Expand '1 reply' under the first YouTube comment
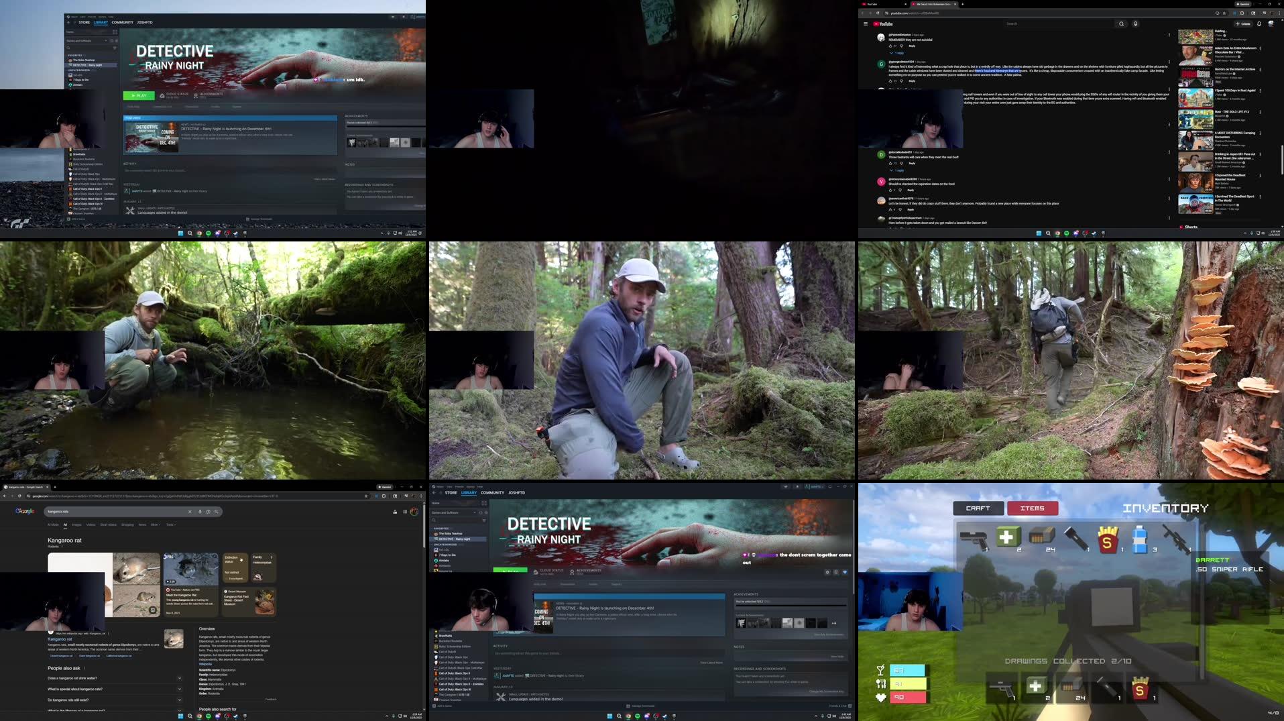The height and width of the screenshot is (721, 1284). click(898, 53)
